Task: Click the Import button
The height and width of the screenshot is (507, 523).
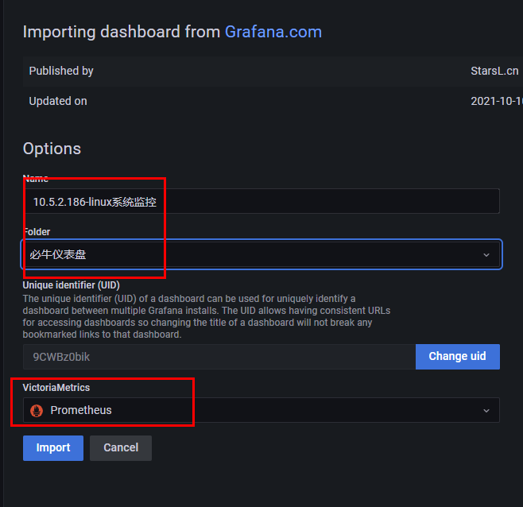Action: tap(53, 447)
